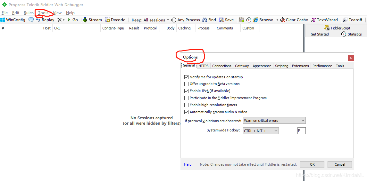Open the Help menu
Screen dimensions: 367x181
(70, 12)
